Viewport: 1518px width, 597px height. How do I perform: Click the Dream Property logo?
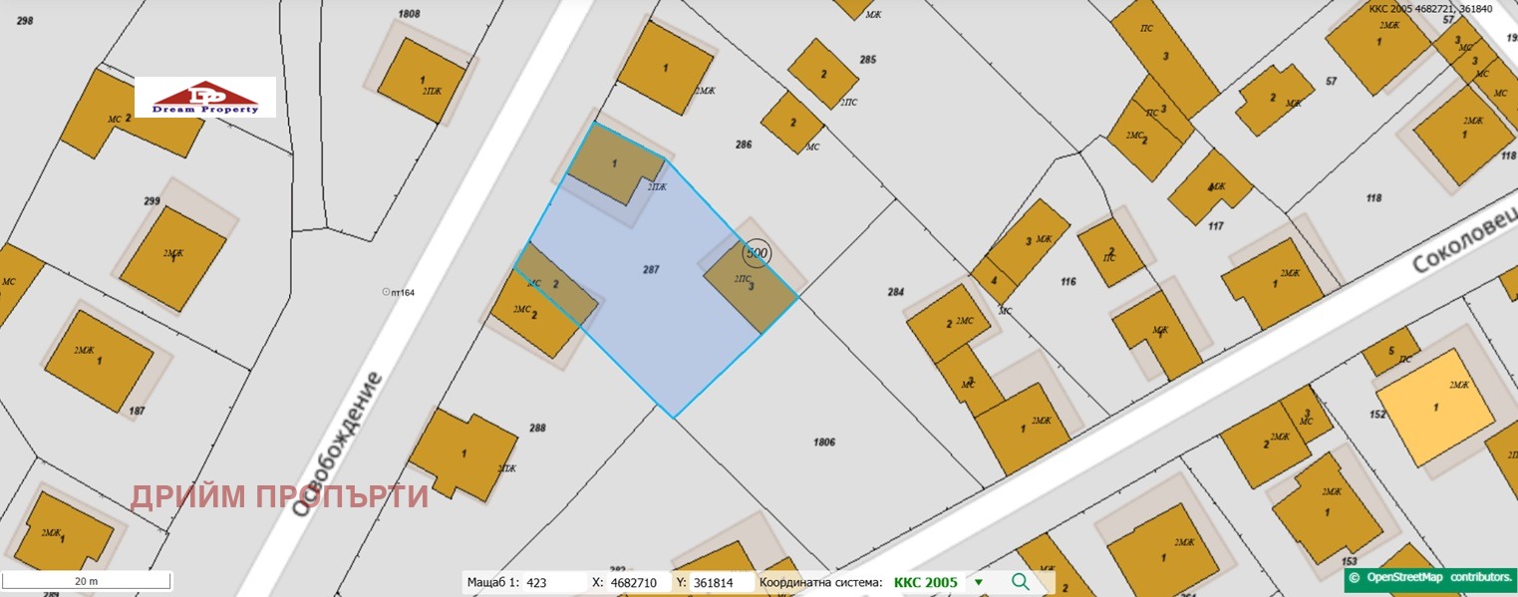click(x=205, y=98)
